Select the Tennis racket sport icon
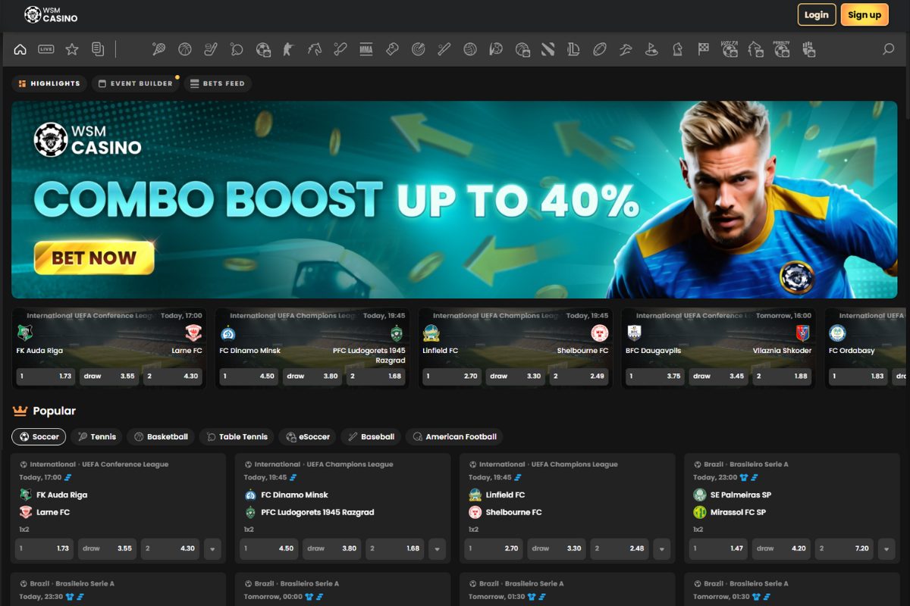 pos(158,48)
